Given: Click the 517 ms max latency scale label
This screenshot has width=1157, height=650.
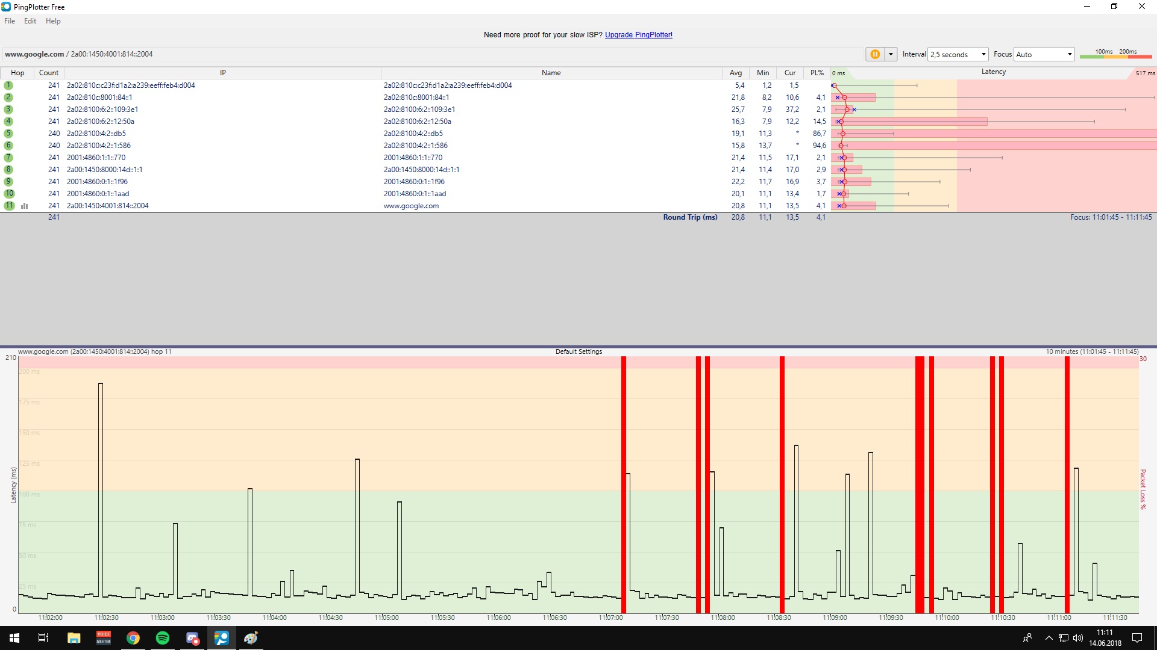Looking at the screenshot, I should (x=1145, y=73).
